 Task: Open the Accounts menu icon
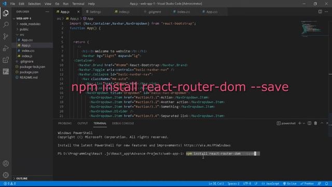6,164
